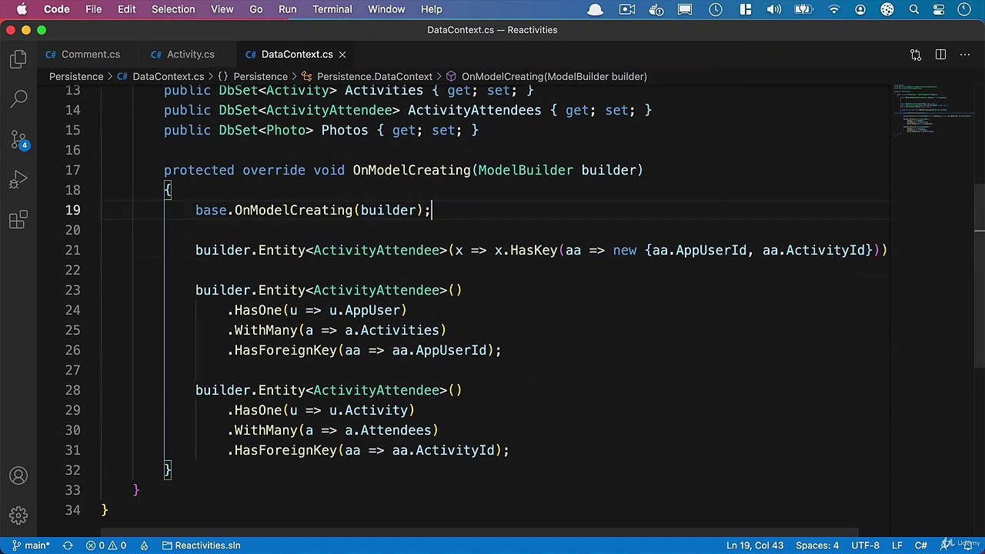The image size is (985, 554).
Task: Open the Edit menu
Action: point(127,9)
